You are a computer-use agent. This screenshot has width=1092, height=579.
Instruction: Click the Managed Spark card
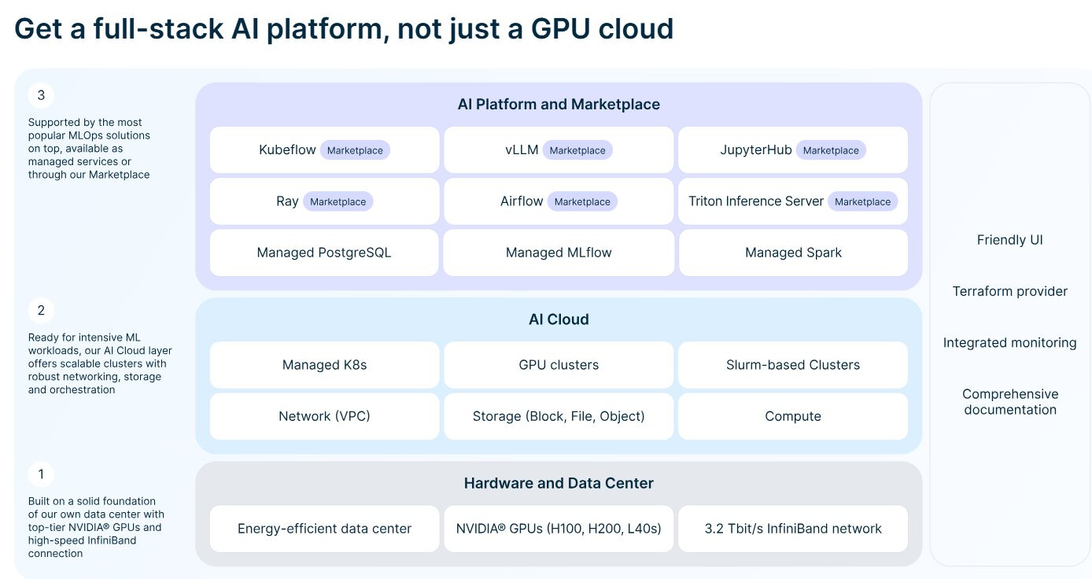click(793, 253)
